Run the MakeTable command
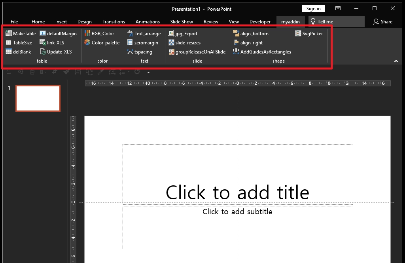 click(x=21, y=33)
